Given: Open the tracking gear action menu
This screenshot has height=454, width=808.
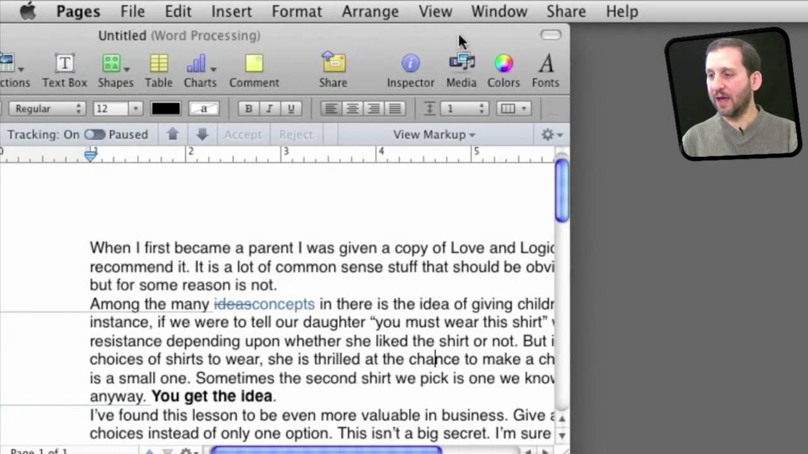Looking at the screenshot, I should tap(552, 134).
